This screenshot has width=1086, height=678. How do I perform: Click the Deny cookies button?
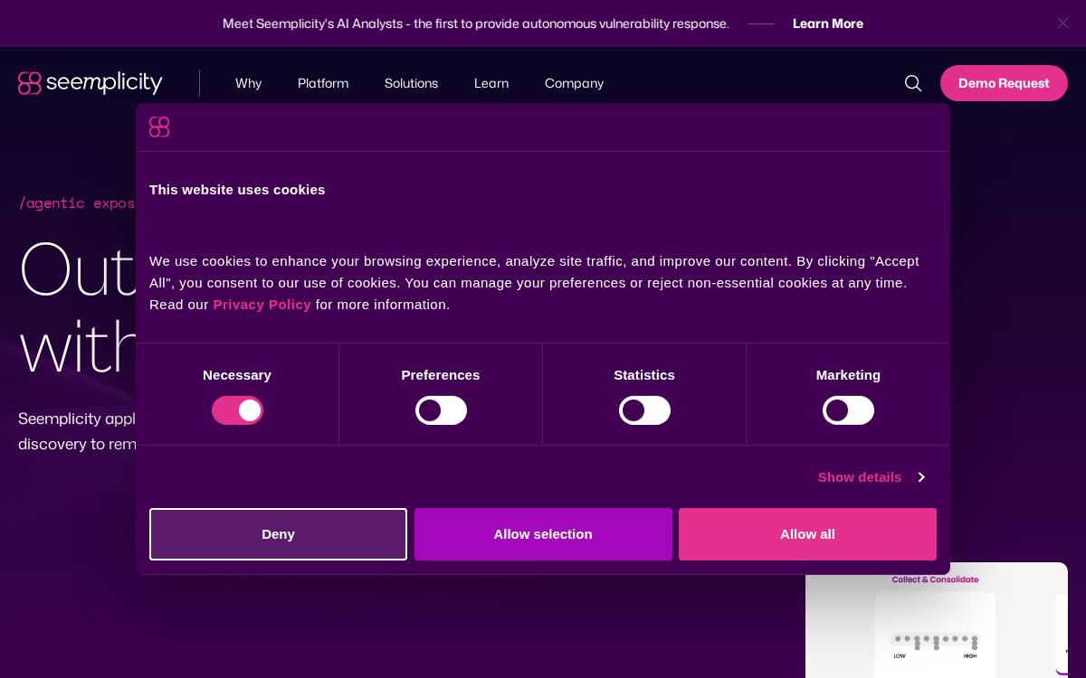(x=278, y=534)
